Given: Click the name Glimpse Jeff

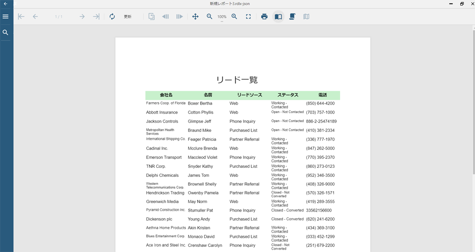Looking at the screenshot, I should tap(199, 121).
